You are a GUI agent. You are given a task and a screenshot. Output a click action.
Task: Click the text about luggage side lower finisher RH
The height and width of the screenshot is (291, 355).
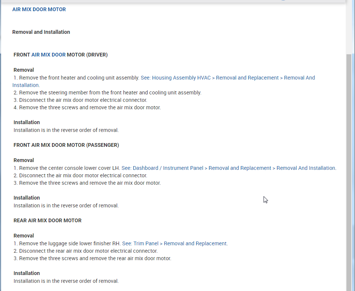tap(70, 243)
